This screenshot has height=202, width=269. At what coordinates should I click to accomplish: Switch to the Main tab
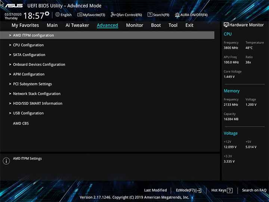[52, 25]
